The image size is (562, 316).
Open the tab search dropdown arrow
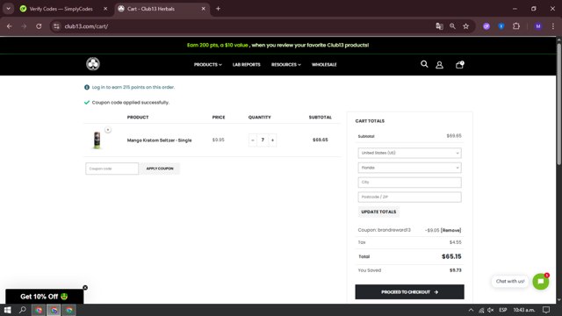8,9
